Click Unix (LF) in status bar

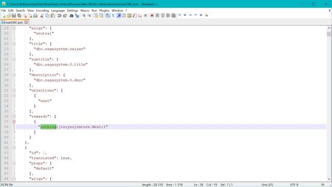(267, 185)
